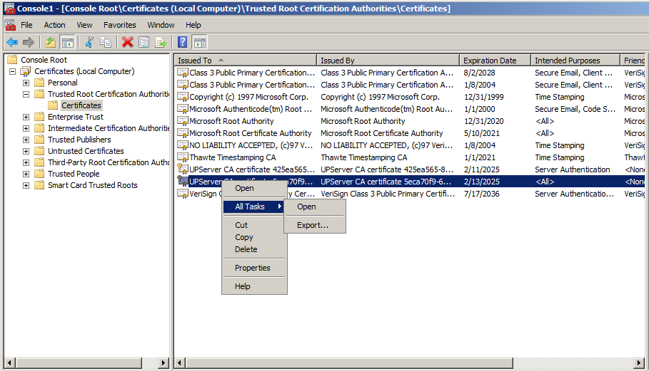Select Certificates subfolder in tree
The height and width of the screenshot is (371, 649).
(81, 105)
